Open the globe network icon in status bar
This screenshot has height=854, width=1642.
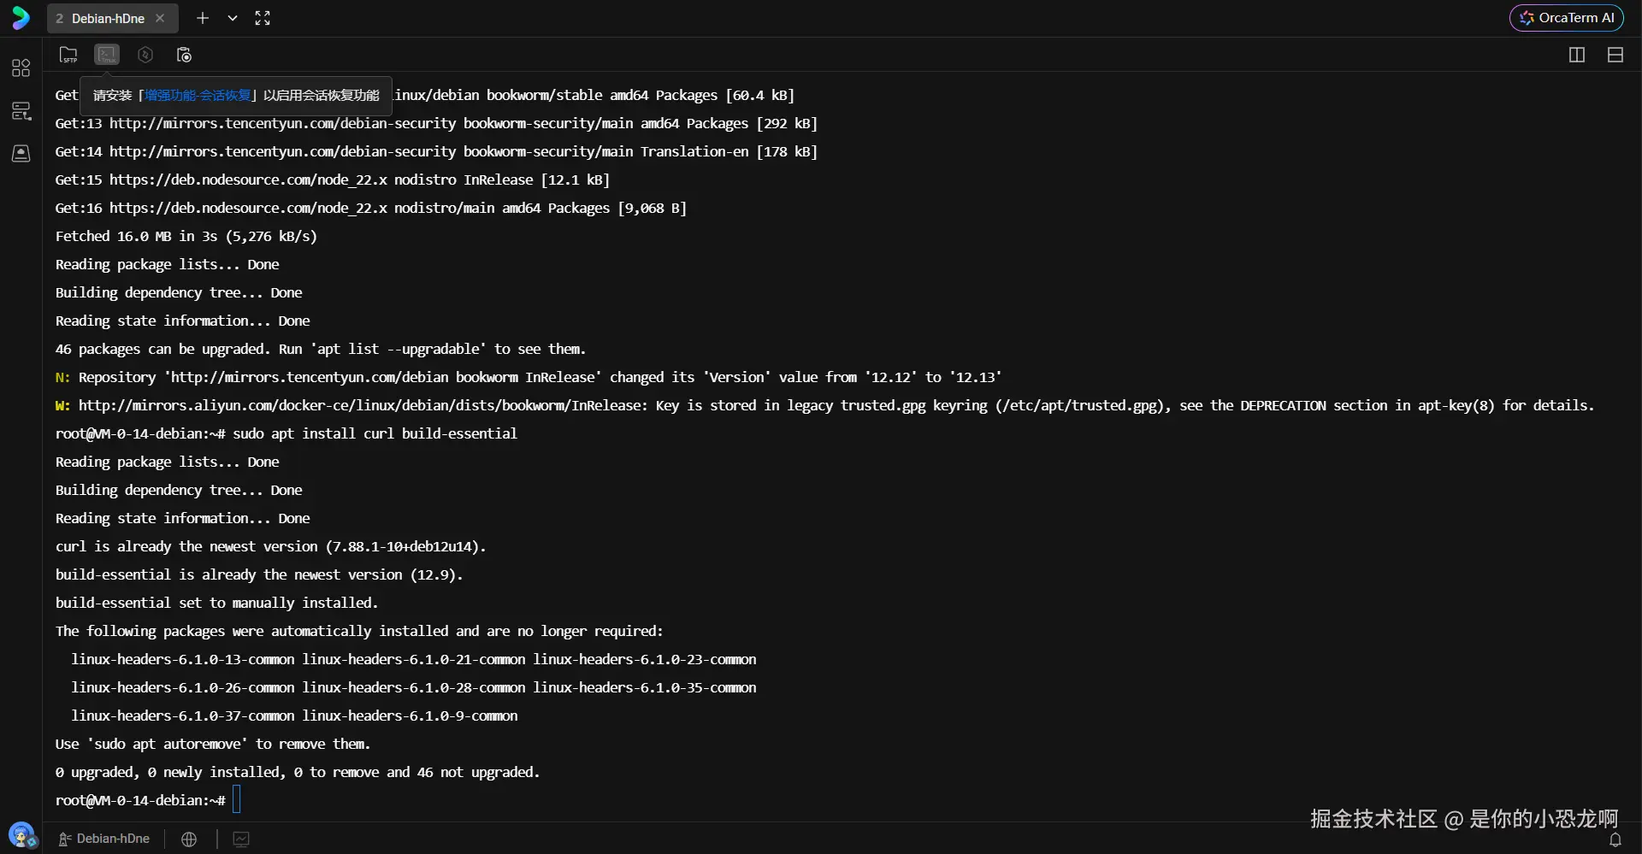189,839
